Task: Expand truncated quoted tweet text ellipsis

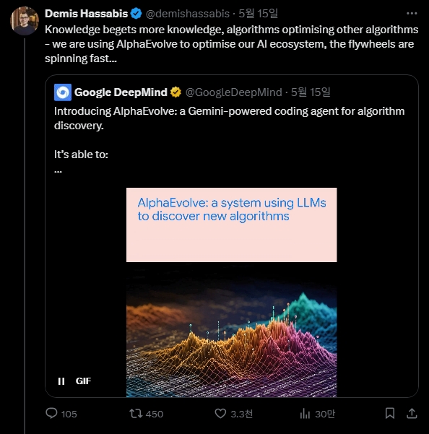Action: [58, 172]
